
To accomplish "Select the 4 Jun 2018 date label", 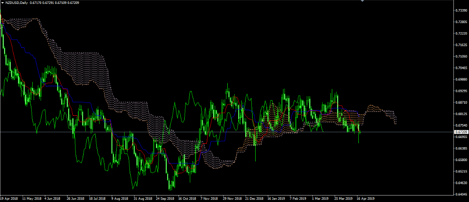I will [53, 198].
